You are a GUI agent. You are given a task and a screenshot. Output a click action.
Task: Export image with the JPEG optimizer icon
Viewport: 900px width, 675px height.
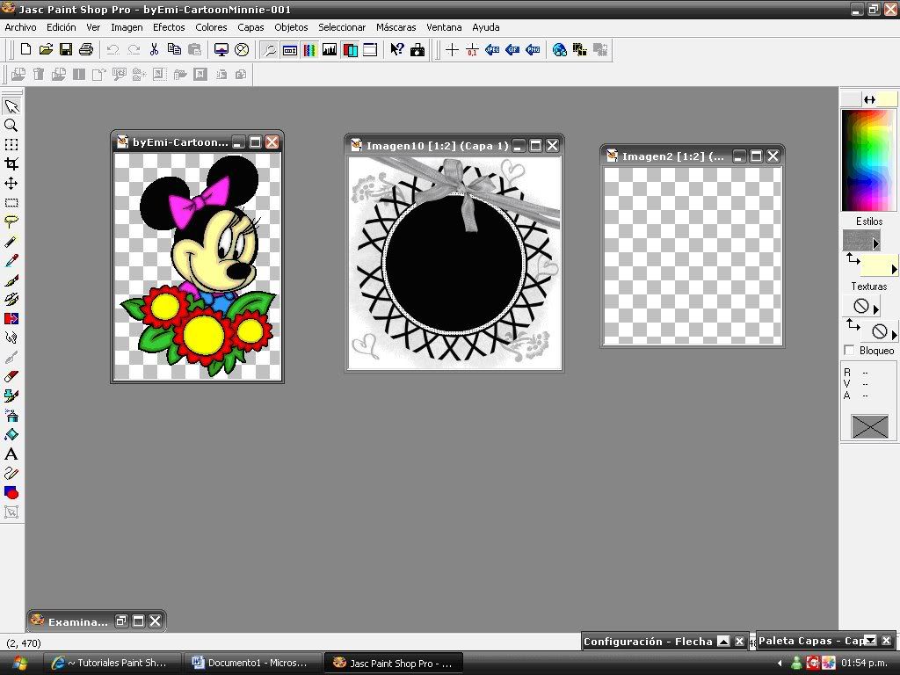coord(492,50)
